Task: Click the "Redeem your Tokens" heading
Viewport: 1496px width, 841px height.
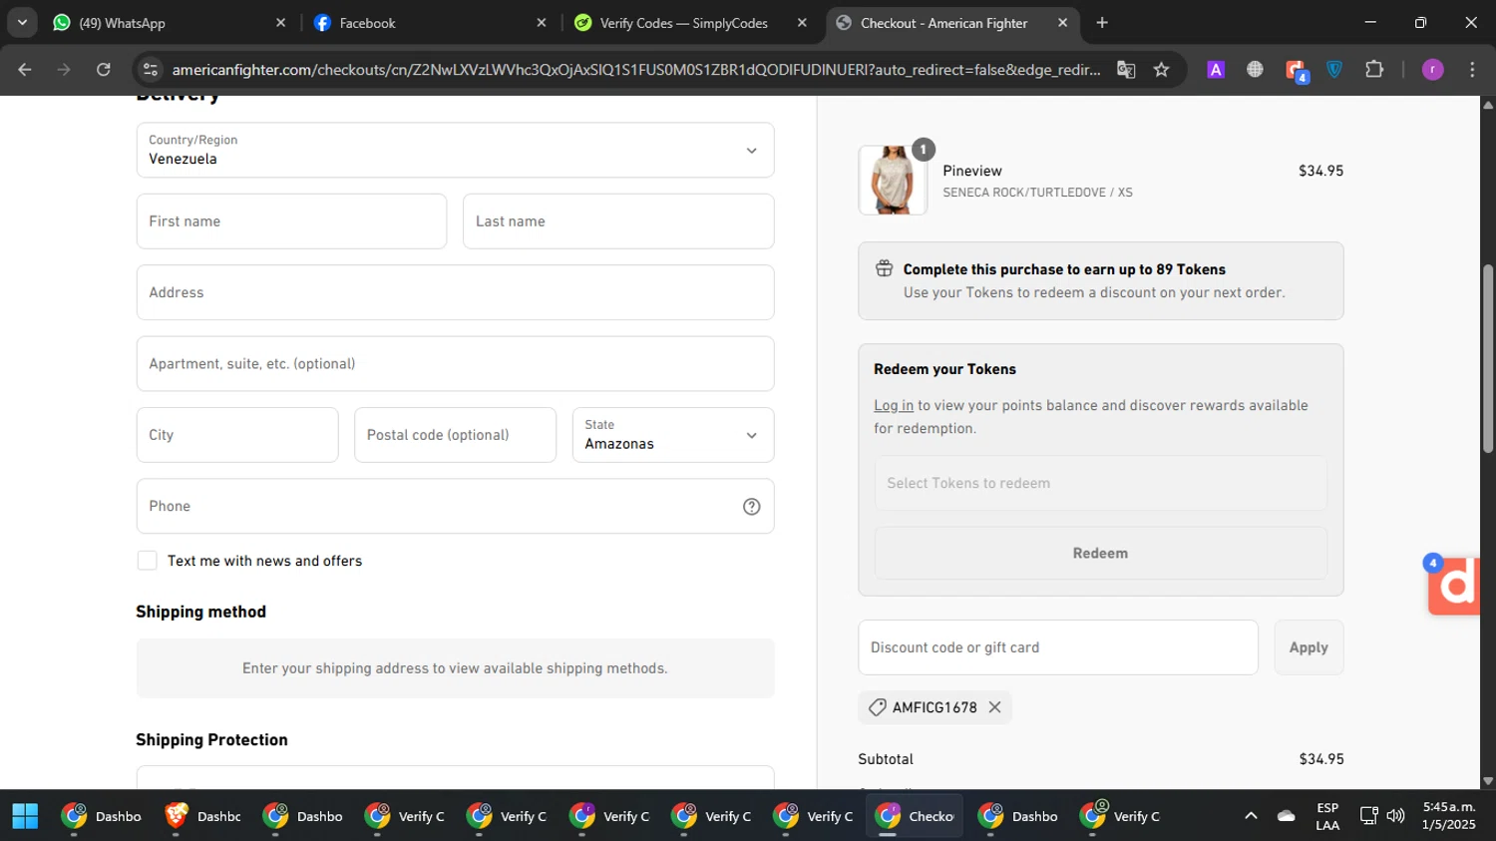Action: tap(944, 369)
